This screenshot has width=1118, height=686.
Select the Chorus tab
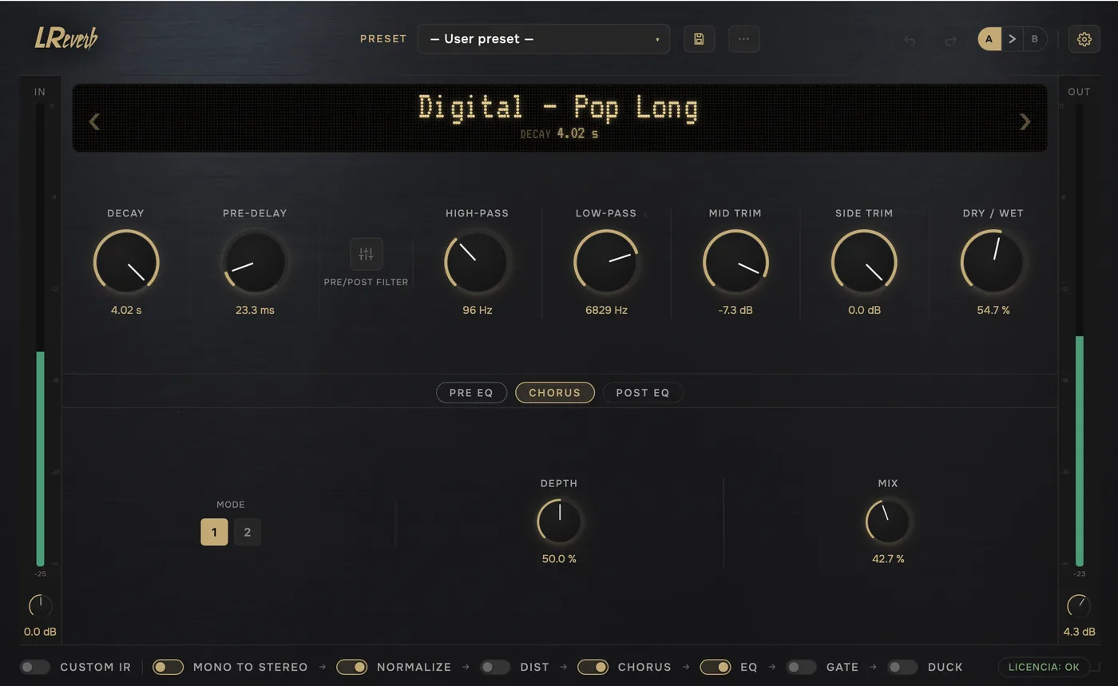(x=555, y=393)
